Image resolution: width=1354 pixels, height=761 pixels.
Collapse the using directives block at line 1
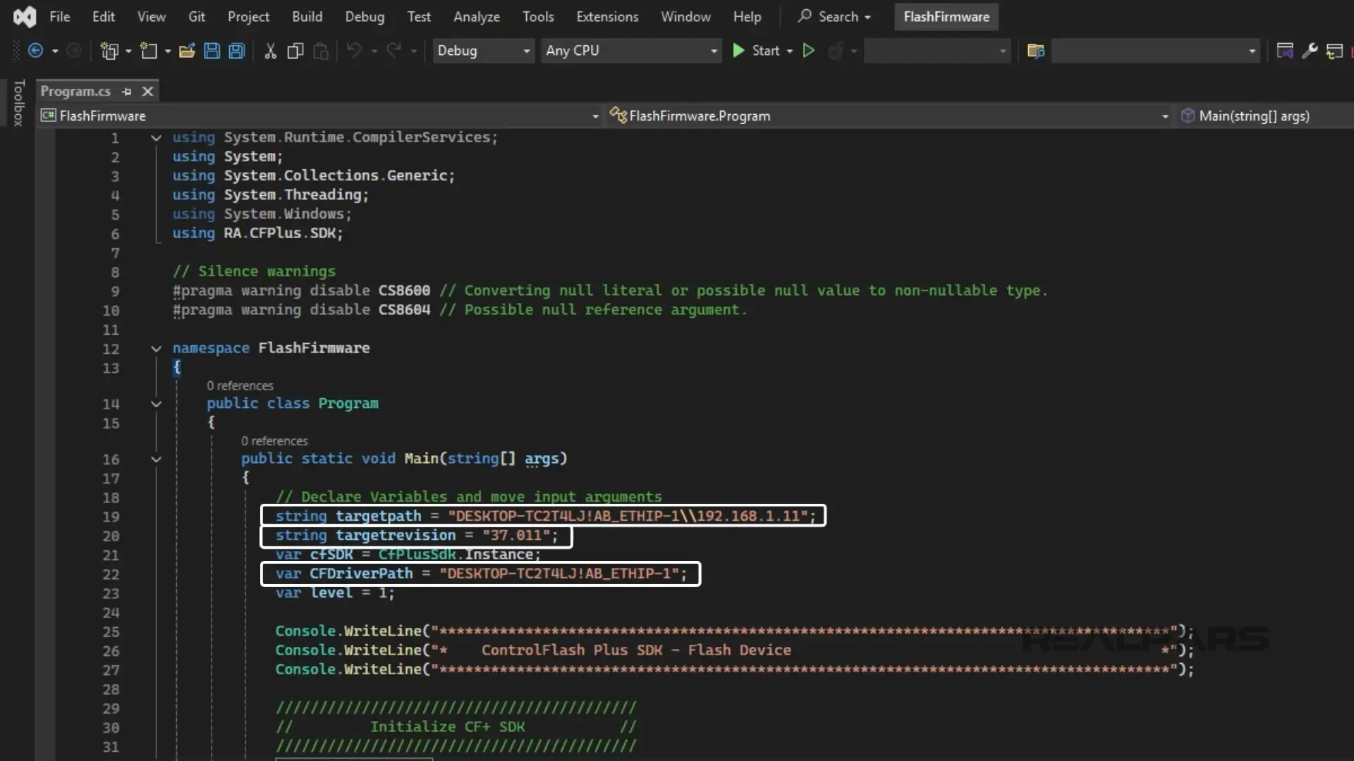[x=156, y=138]
